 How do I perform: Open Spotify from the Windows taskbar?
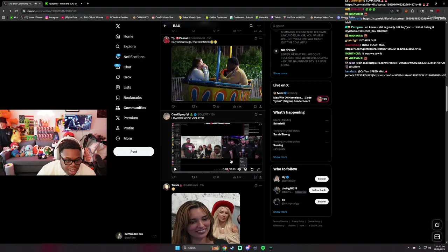point(263,248)
